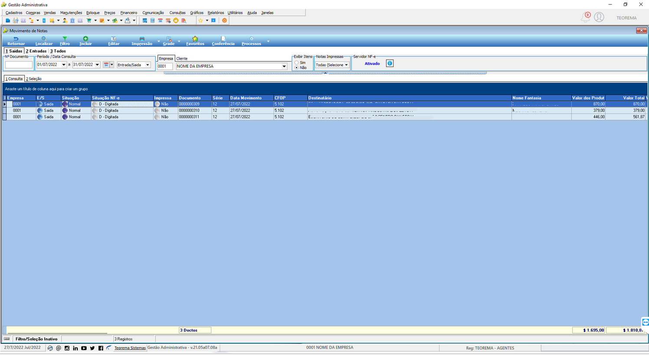Sort by Data Movimento column header
The width and height of the screenshot is (649, 355).
pyautogui.click(x=251, y=98)
